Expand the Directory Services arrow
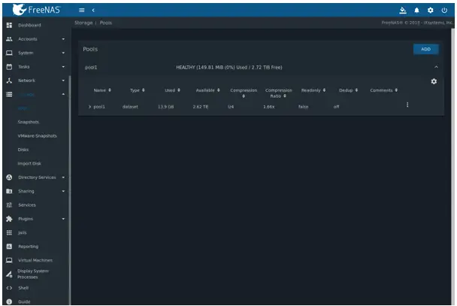Image resolution: width=457 pixels, height=306 pixels. [63, 177]
